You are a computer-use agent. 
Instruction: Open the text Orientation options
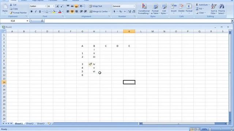tap(82, 6)
